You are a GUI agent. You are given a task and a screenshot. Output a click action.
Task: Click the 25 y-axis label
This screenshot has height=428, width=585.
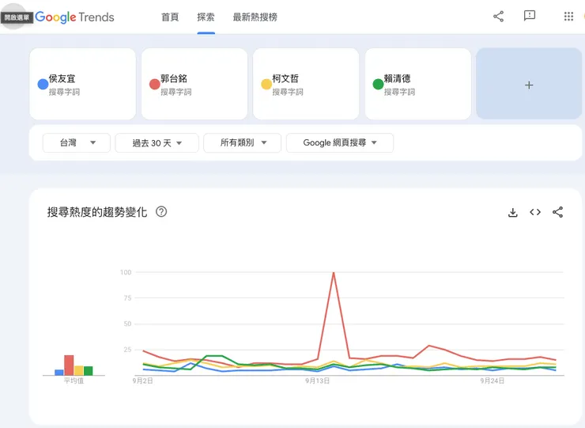(127, 350)
